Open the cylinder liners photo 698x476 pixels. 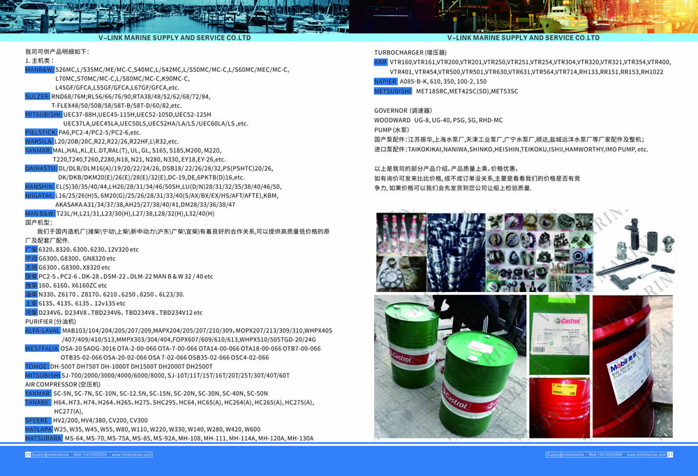click(x=456, y=252)
